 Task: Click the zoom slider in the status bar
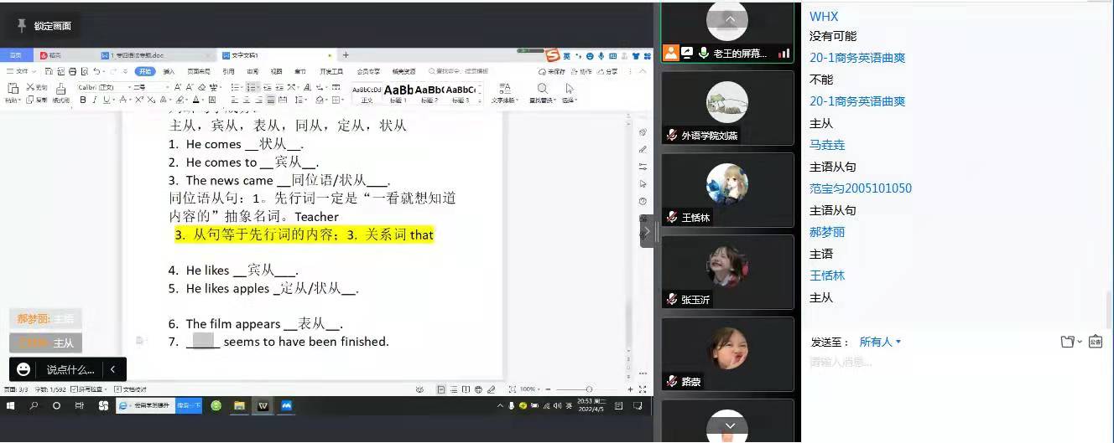pyautogui.click(x=589, y=389)
